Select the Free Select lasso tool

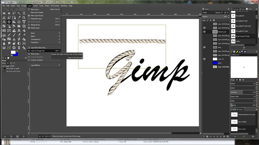coord(14,13)
